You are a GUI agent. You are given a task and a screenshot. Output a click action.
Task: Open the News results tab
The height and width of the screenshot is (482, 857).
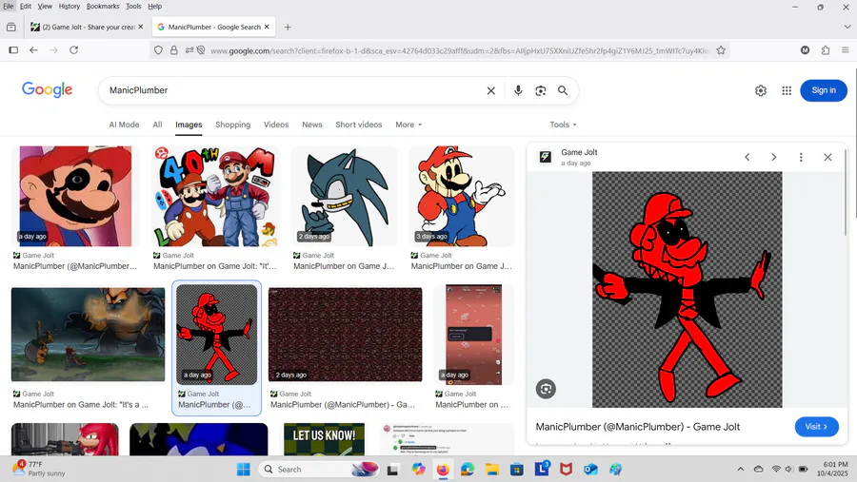tap(312, 125)
